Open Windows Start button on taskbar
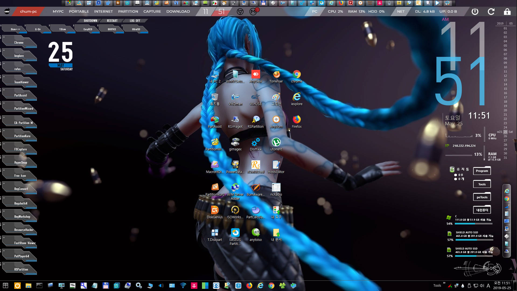The height and width of the screenshot is (291, 517). [5, 286]
